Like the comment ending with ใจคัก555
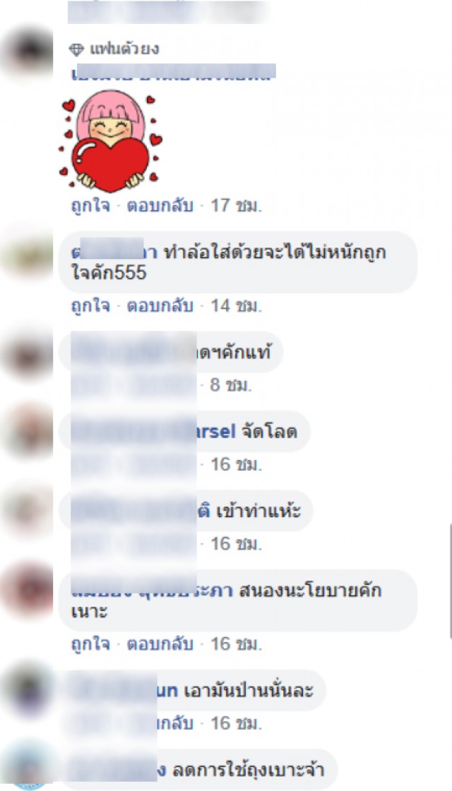452x791 pixels. 90,306
